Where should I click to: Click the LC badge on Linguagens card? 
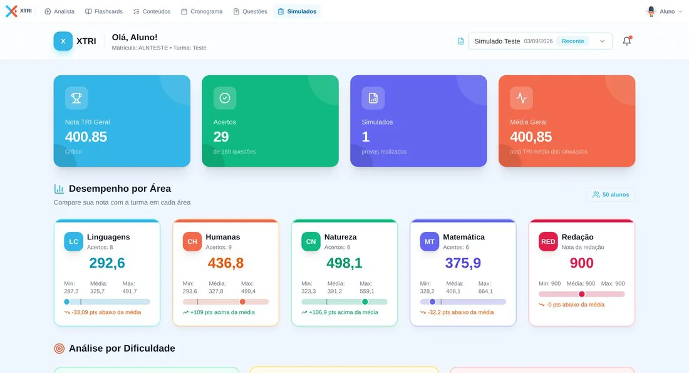coord(73,241)
